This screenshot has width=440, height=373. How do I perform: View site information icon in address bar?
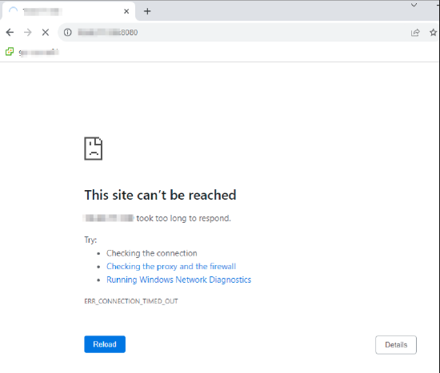click(x=68, y=33)
